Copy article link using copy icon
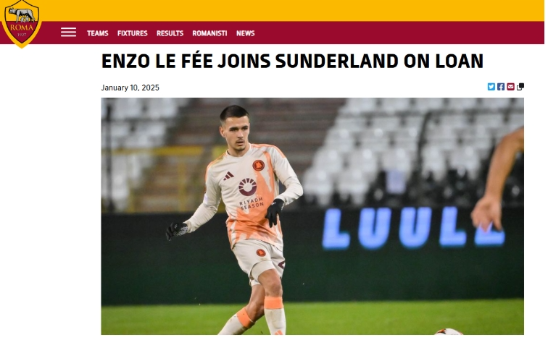Image resolution: width=548 pixels, height=340 pixels. click(520, 87)
